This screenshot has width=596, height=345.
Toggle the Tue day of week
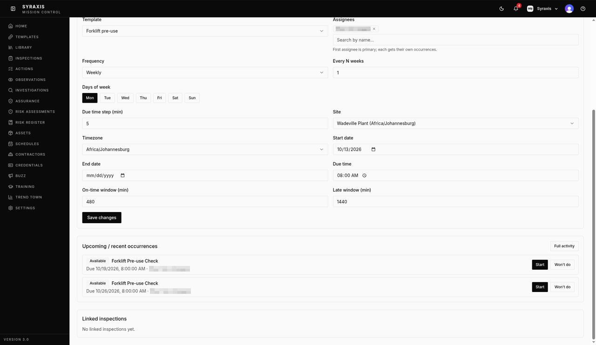point(107,98)
